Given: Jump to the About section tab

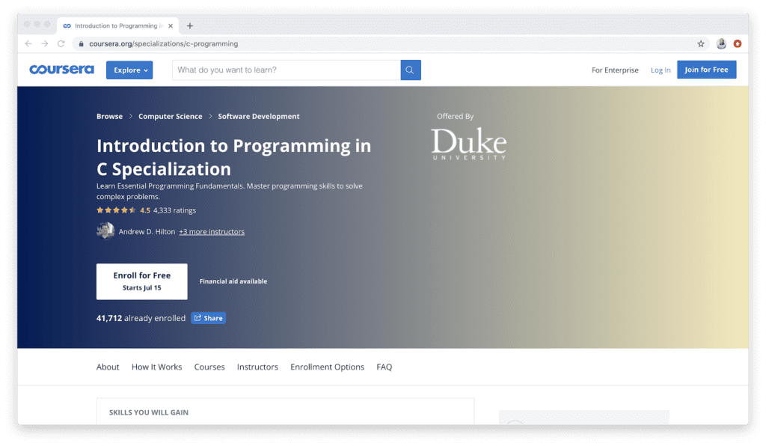Looking at the screenshot, I should point(108,367).
